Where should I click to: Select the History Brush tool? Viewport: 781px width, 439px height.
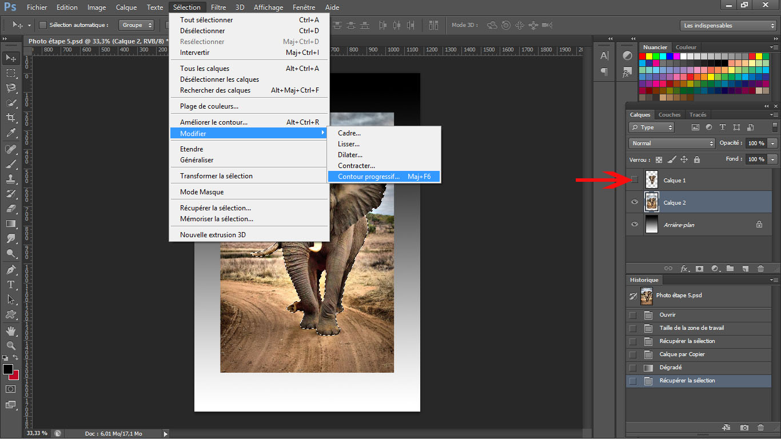click(x=11, y=194)
